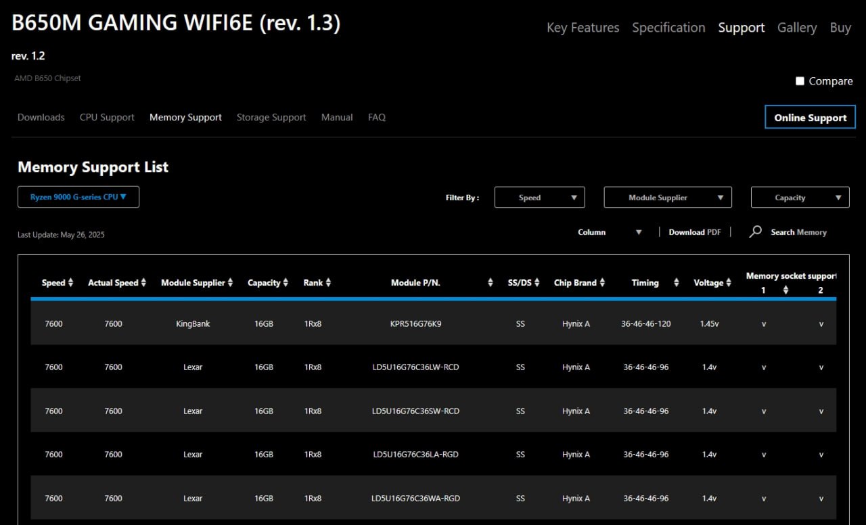
Task: Click the Memory Support List heading
Action: click(x=93, y=167)
